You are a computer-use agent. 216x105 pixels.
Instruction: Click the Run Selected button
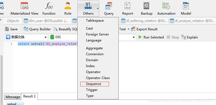pyautogui.click(x=151, y=37)
